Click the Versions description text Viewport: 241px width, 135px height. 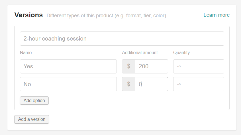106,15
